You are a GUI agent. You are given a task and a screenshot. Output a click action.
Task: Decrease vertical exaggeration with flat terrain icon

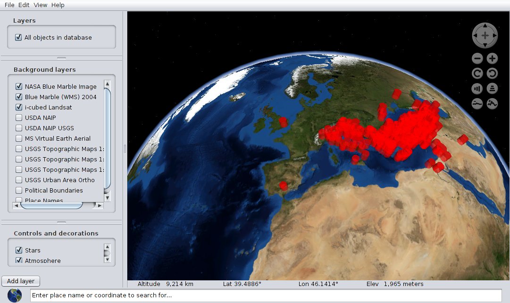pos(477,104)
